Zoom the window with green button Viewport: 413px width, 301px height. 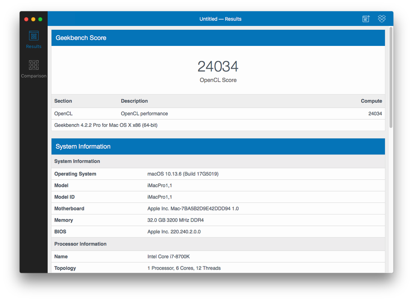point(40,19)
